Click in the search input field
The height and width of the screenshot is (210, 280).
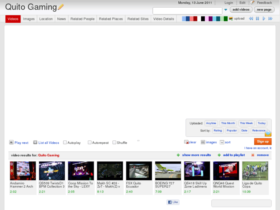(187, 11)
